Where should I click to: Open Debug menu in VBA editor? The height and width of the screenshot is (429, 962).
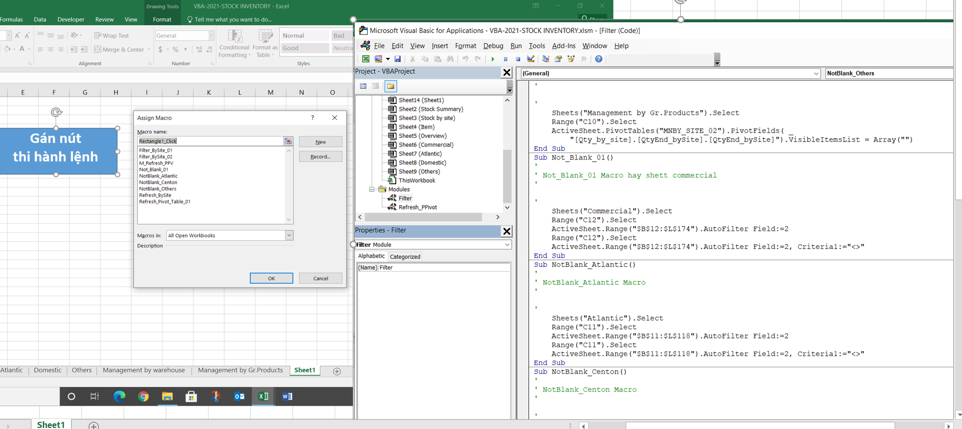(x=493, y=46)
